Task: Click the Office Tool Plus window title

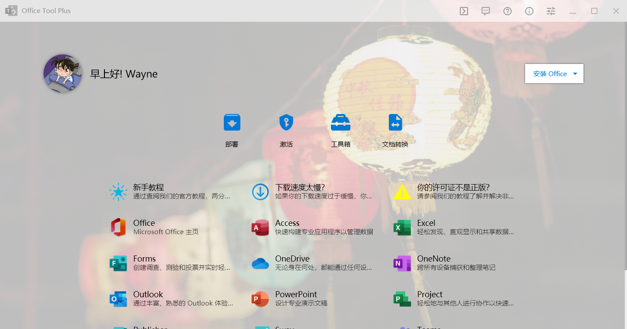Action: 46,11
